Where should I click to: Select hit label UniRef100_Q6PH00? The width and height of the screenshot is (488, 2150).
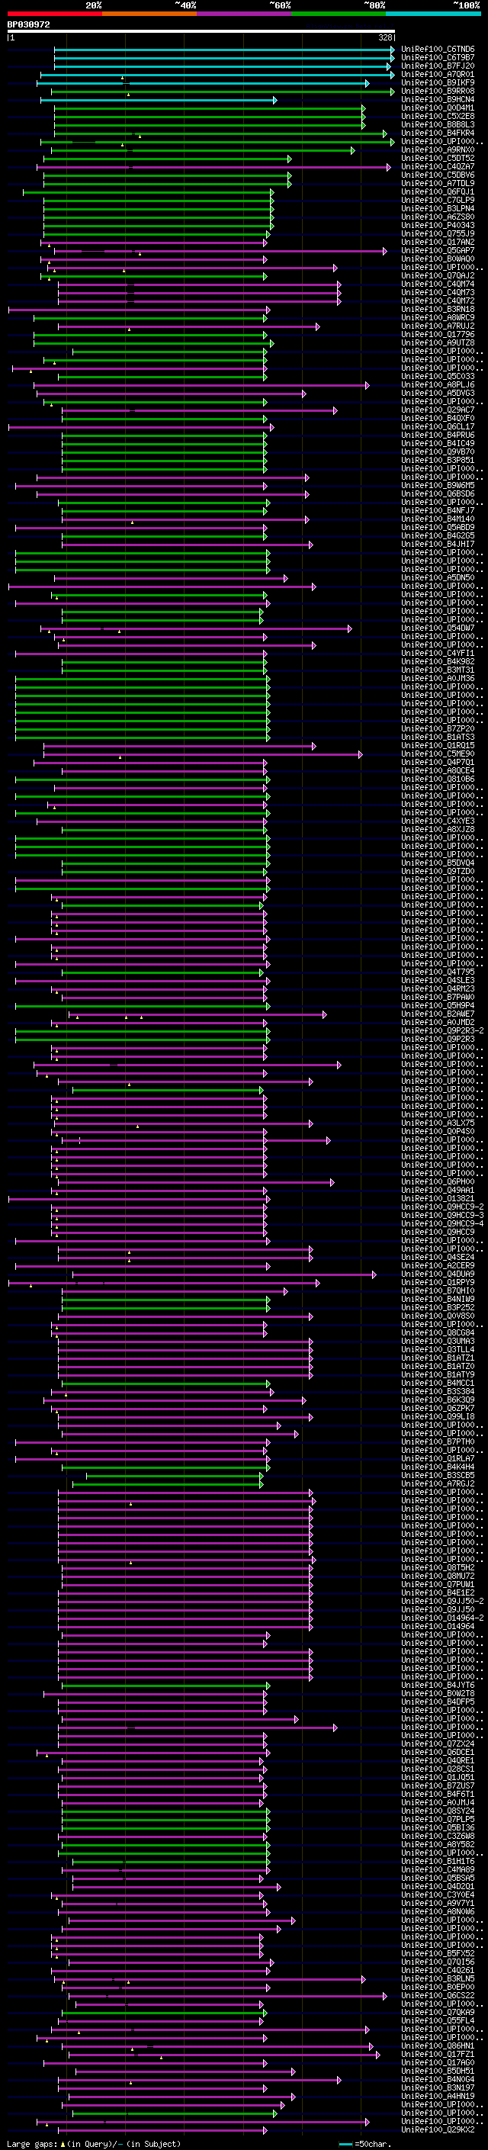[437, 1182]
